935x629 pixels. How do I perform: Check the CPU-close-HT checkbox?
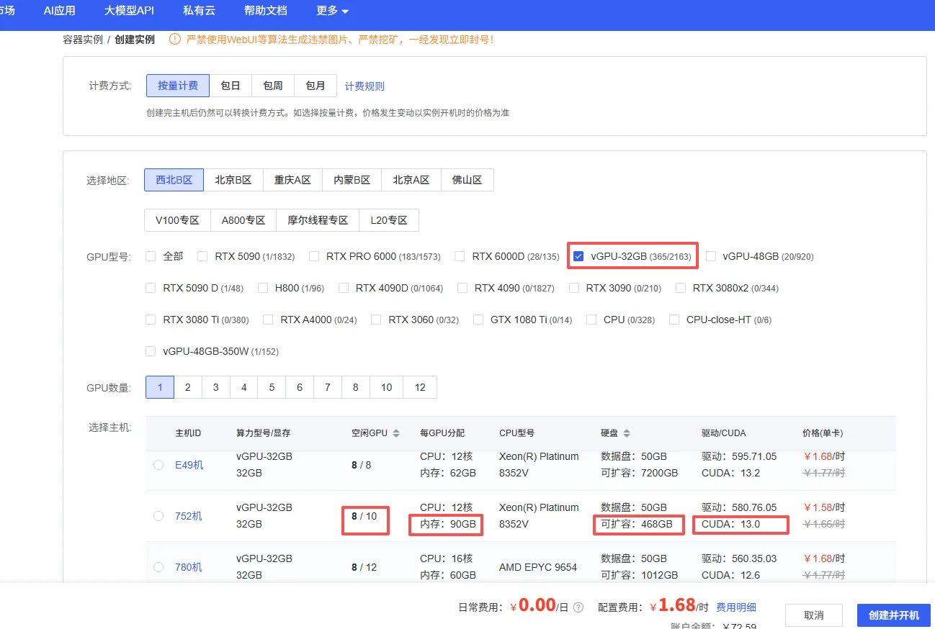[674, 320]
